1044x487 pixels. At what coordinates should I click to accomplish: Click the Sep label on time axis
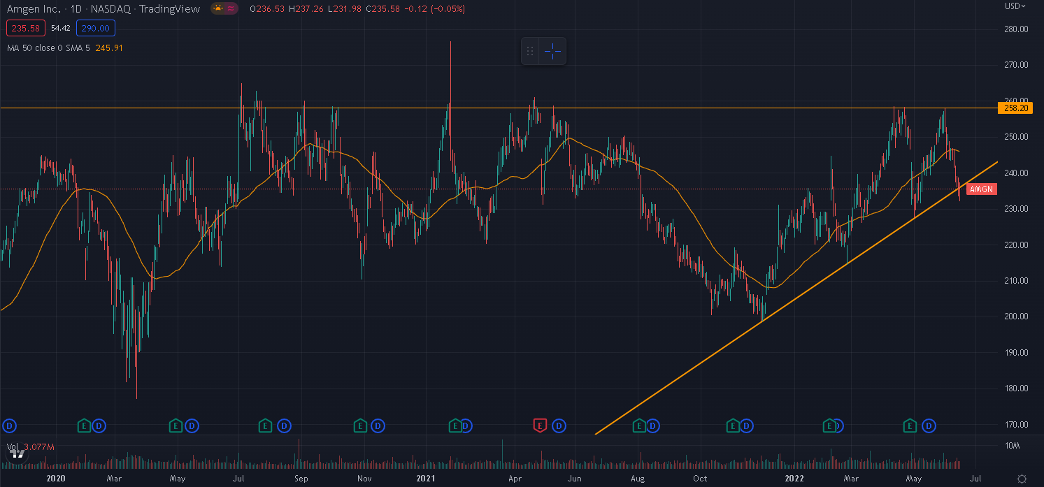click(301, 479)
